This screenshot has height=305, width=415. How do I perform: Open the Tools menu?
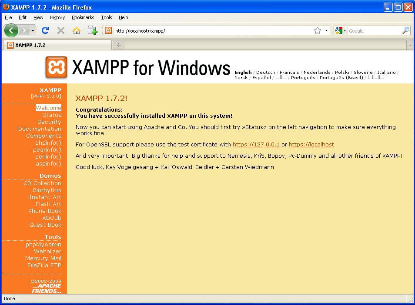point(107,17)
